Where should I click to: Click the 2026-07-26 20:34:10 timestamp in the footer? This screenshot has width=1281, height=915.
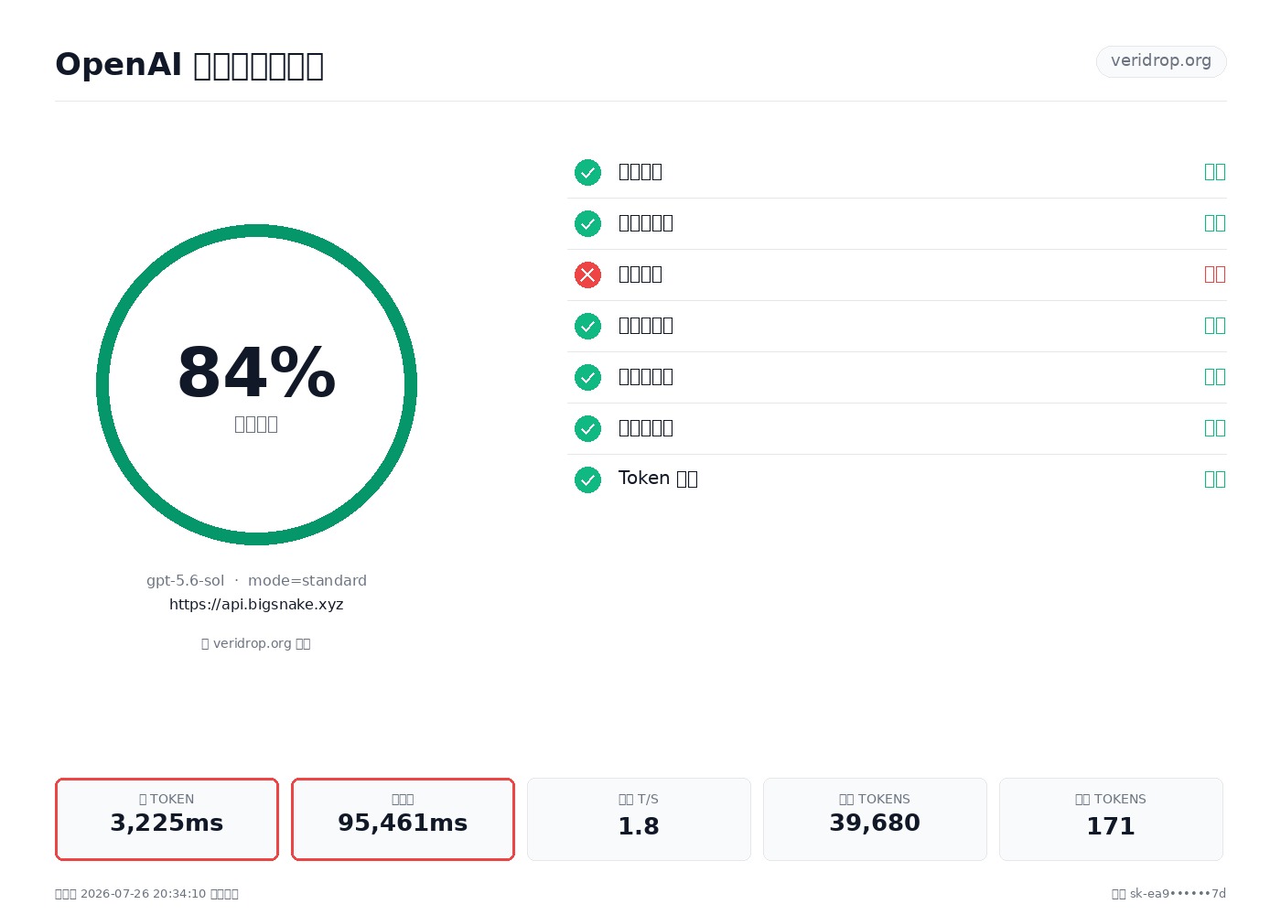tap(144, 894)
